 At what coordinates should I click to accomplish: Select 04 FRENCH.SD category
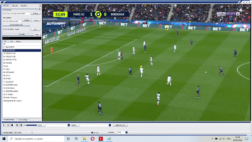point(22,56)
